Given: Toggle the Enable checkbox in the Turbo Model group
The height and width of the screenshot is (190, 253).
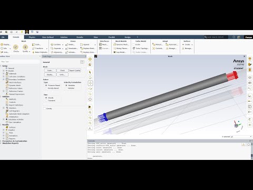Looking at the screenshot, I should tap(133, 44).
